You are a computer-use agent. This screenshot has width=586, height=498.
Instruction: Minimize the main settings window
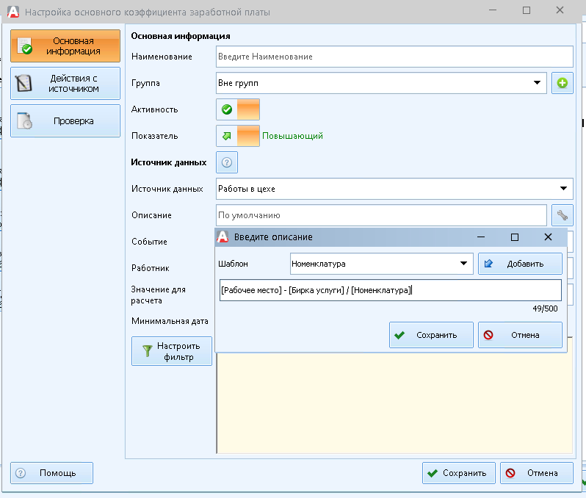coord(493,10)
